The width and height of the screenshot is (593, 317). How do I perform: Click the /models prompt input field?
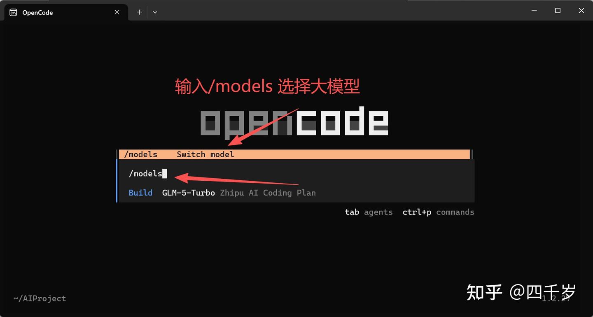coord(296,174)
